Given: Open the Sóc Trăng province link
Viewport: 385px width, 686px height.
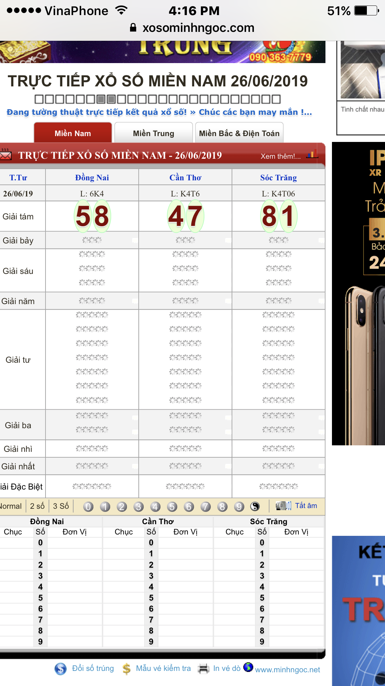Looking at the screenshot, I should (x=278, y=178).
